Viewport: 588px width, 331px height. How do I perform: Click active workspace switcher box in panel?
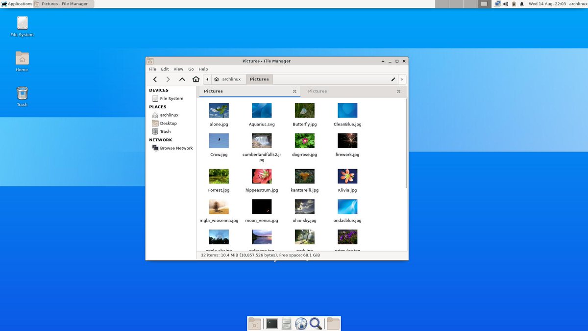[484, 4]
